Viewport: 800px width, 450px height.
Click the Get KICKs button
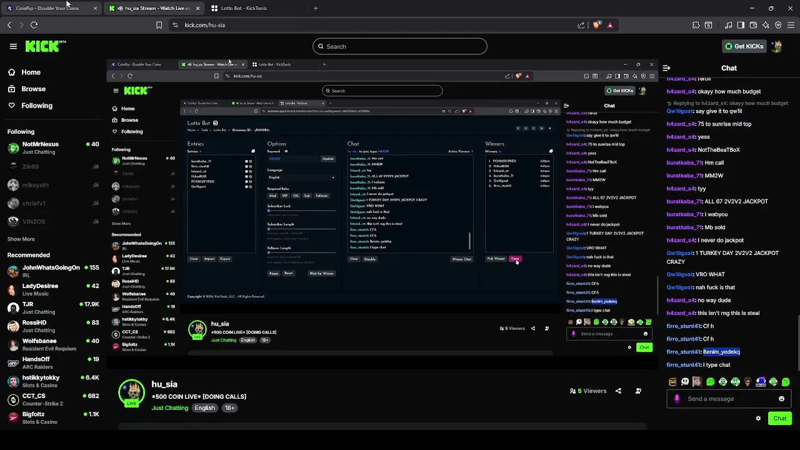744,46
